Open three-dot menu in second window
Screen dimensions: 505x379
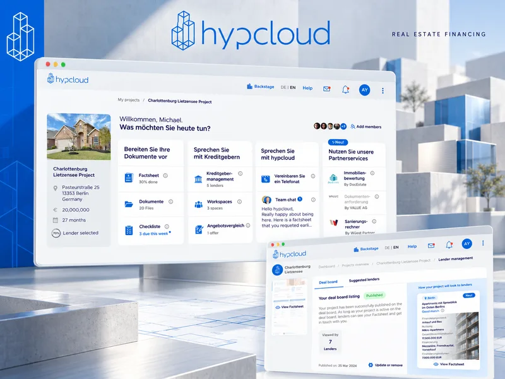point(483,243)
